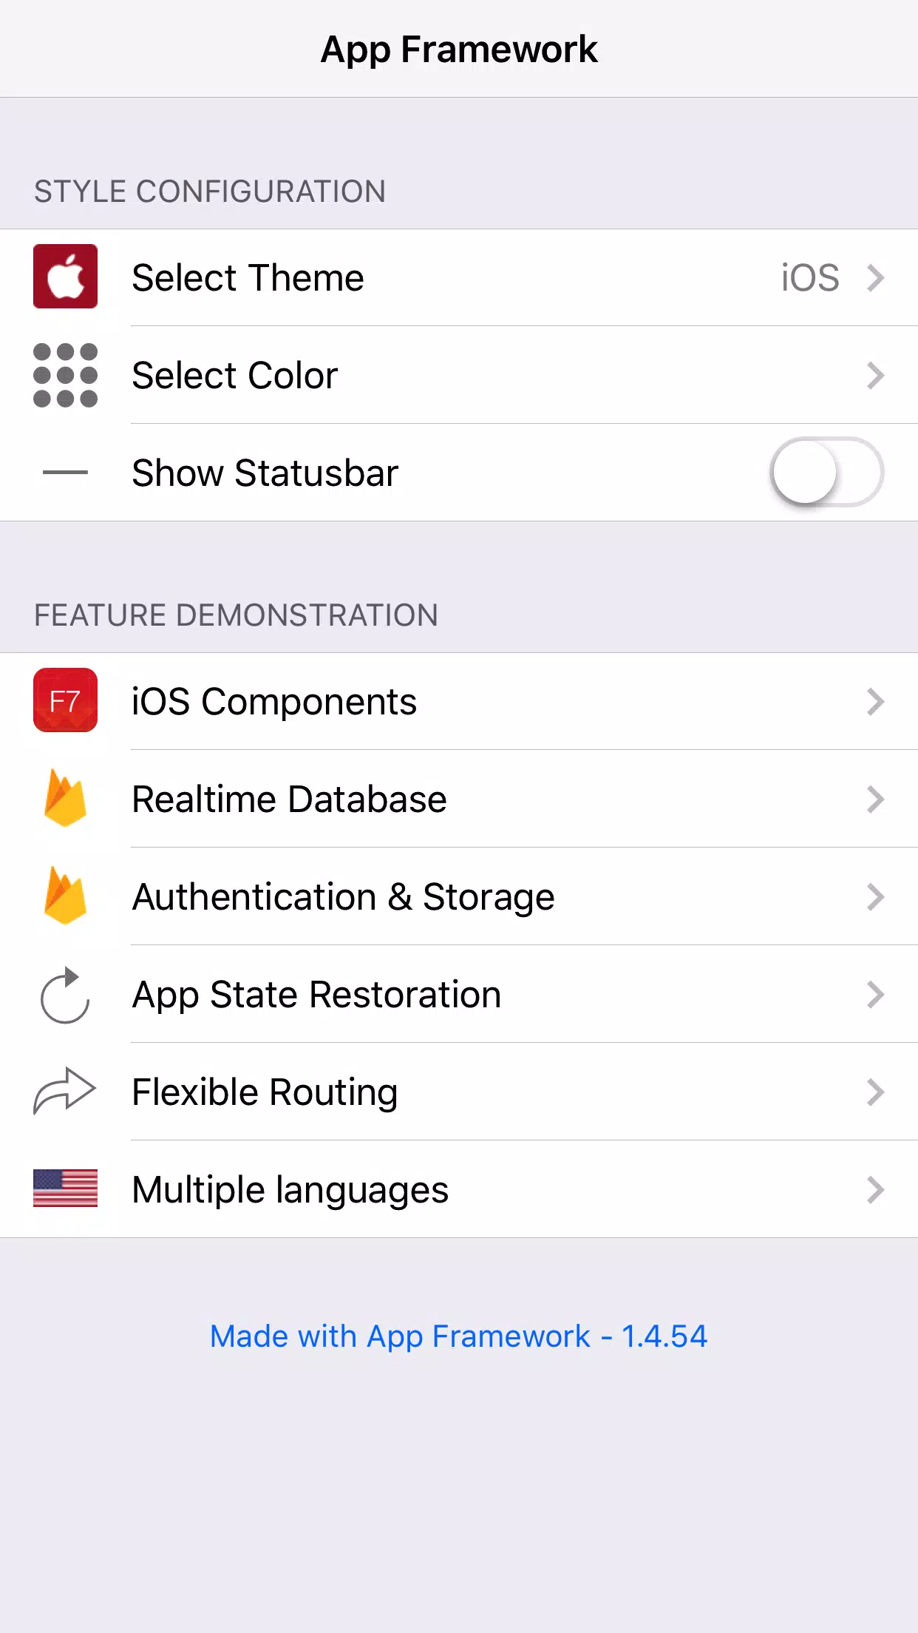Tap the App State Restoration label

316,995
